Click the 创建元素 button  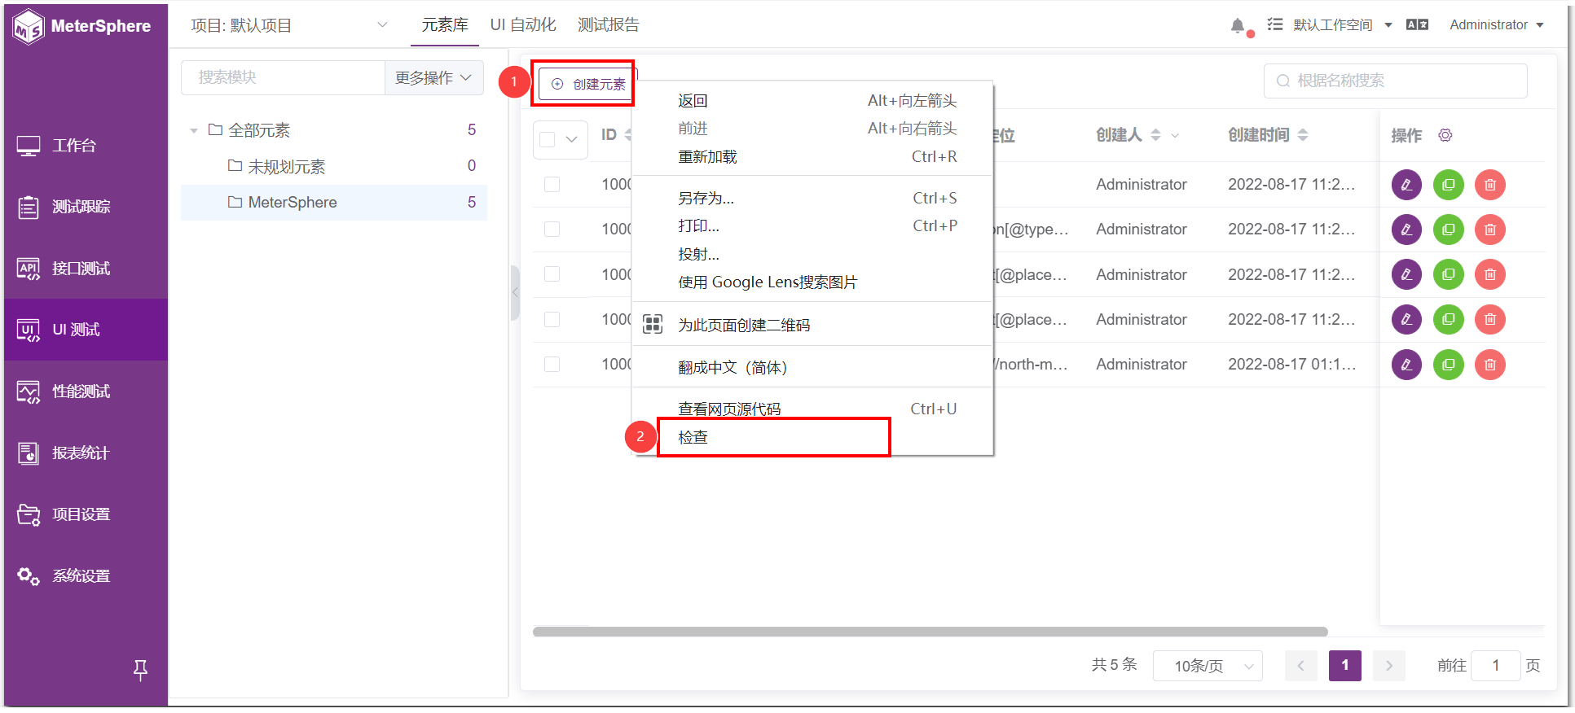586,84
